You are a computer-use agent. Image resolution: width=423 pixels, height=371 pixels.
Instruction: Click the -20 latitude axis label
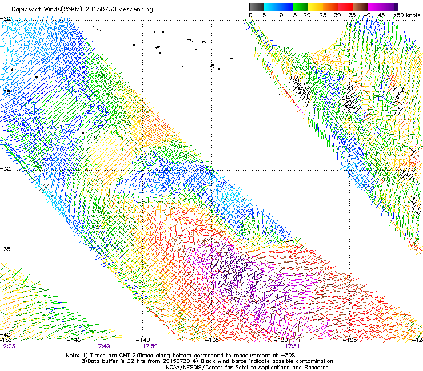tap(6, 18)
